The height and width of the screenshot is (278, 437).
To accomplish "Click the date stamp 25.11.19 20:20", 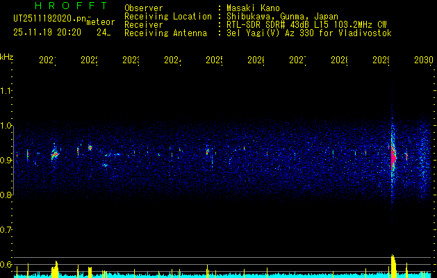I will pos(47,33).
